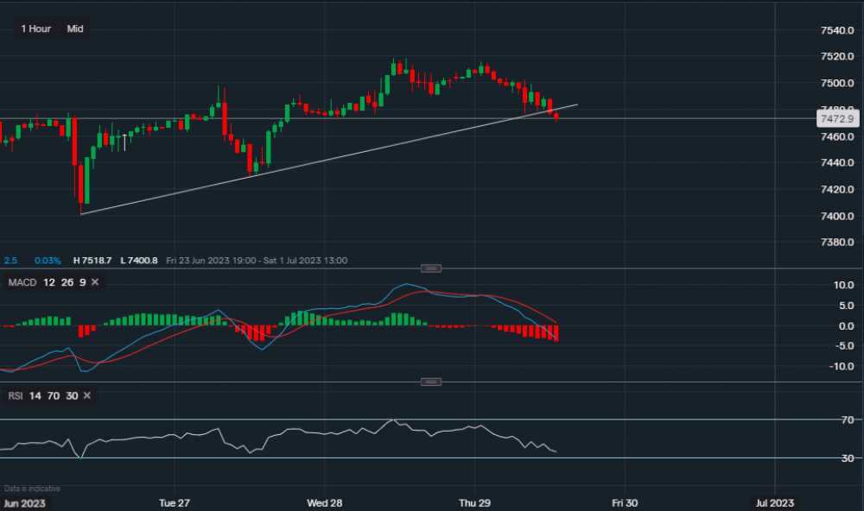
Task: Click the Data is indicative notice
Action: tap(32, 488)
